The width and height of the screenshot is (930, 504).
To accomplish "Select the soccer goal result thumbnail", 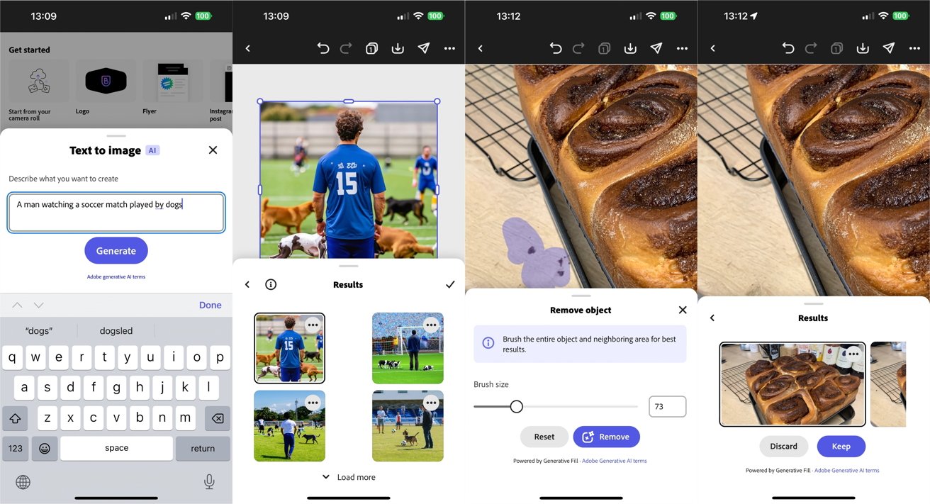I will [x=408, y=347].
